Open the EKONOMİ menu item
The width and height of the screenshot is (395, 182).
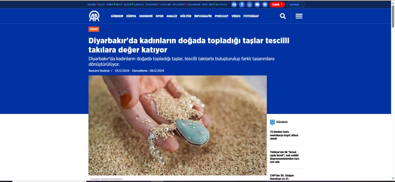coord(146,16)
